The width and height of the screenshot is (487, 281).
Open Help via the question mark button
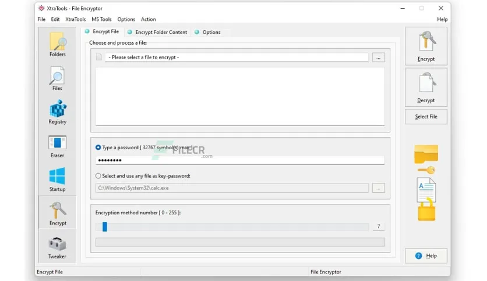click(426, 255)
